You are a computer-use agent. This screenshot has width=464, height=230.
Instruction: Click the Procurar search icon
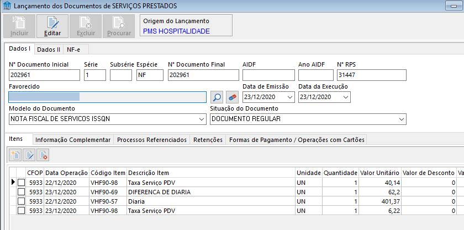[119, 23]
